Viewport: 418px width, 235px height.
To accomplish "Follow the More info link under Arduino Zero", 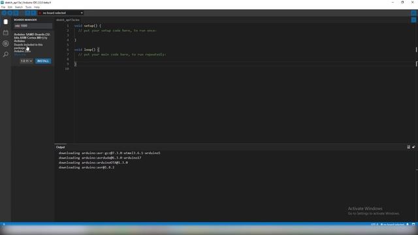I will 20,54.
